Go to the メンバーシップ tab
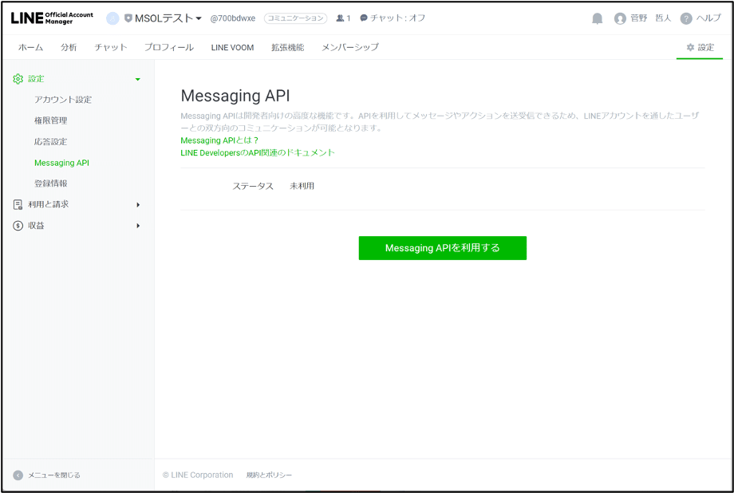734x493 pixels. point(349,48)
